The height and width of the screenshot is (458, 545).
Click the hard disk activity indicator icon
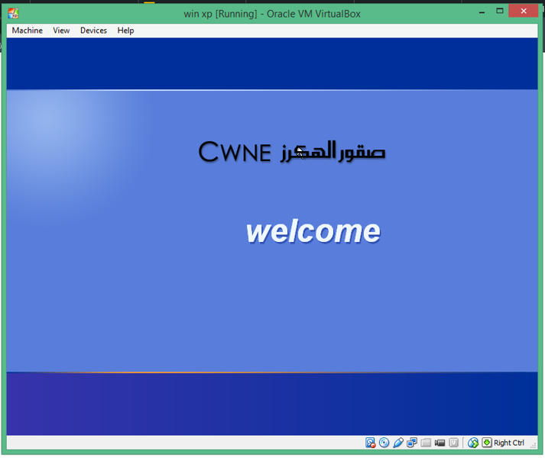(x=370, y=443)
